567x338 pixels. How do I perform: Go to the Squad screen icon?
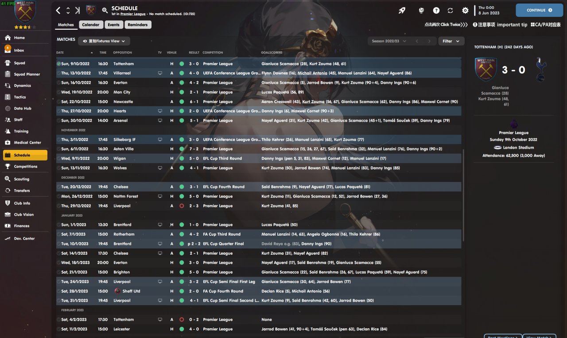click(8, 63)
